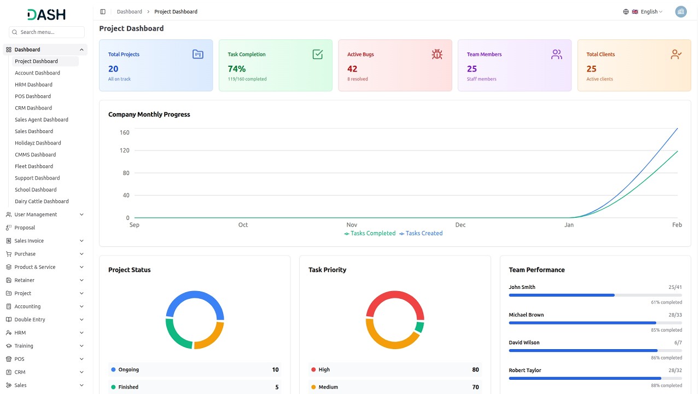Click the Total Clients user-check icon

click(676, 54)
